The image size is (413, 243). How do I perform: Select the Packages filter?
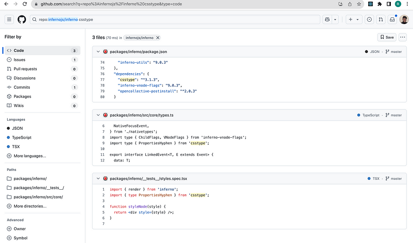[42, 96]
